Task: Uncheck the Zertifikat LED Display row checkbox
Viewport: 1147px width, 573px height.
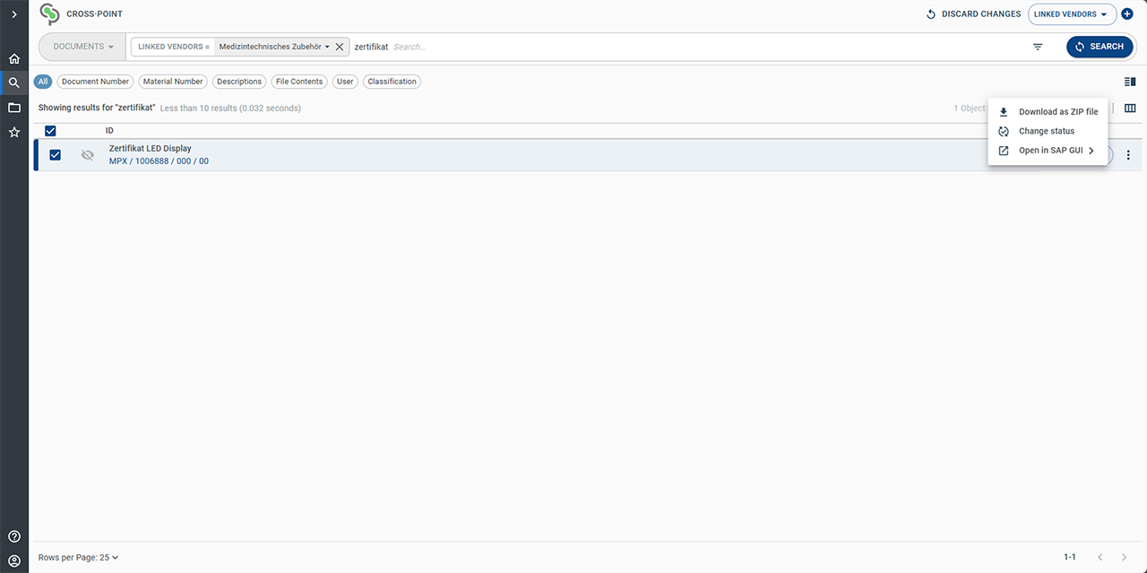Action: coord(55,154)
